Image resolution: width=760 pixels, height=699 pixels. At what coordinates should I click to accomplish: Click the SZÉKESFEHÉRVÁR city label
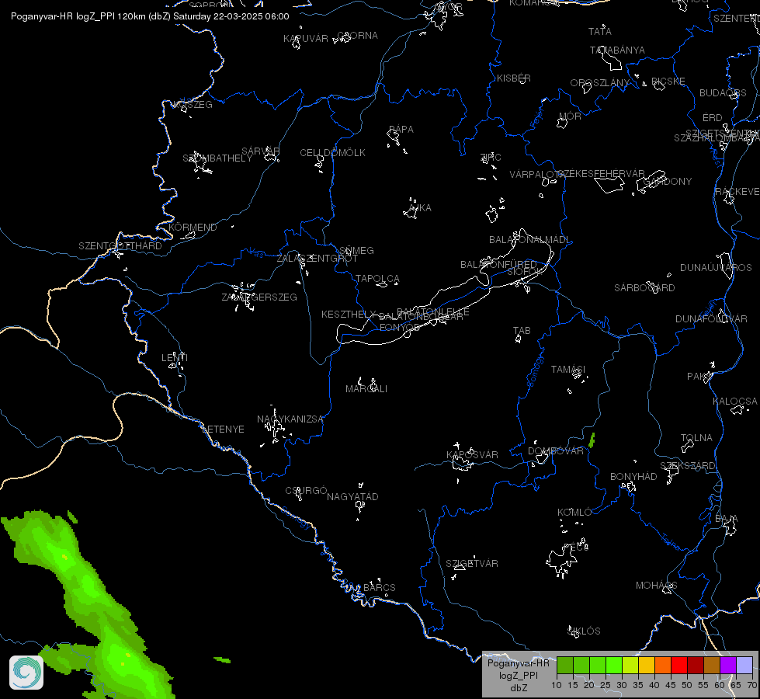pyautogui.click(x=601, y=174)
